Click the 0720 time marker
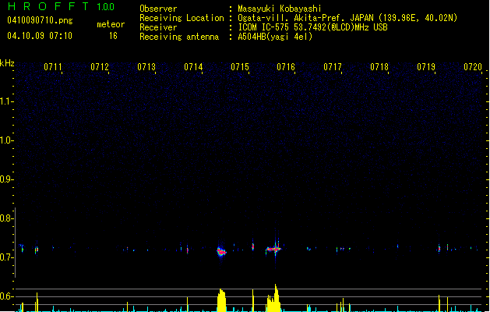Screen dimensions: 490x312 coord(473,67)
